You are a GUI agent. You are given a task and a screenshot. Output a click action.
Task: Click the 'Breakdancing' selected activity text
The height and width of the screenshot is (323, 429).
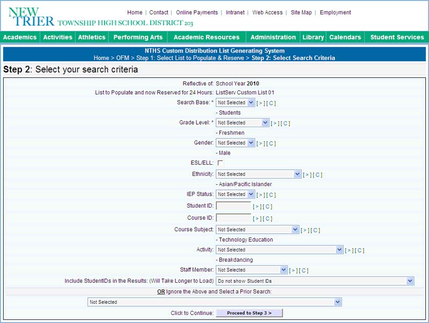[235, 260]
